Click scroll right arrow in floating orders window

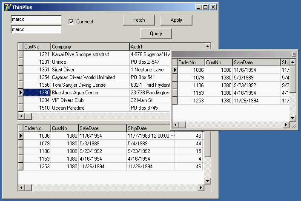click(286, 125)
